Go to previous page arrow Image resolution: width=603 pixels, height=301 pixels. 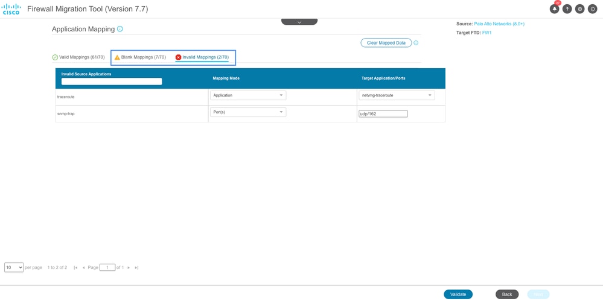point(83,268)
